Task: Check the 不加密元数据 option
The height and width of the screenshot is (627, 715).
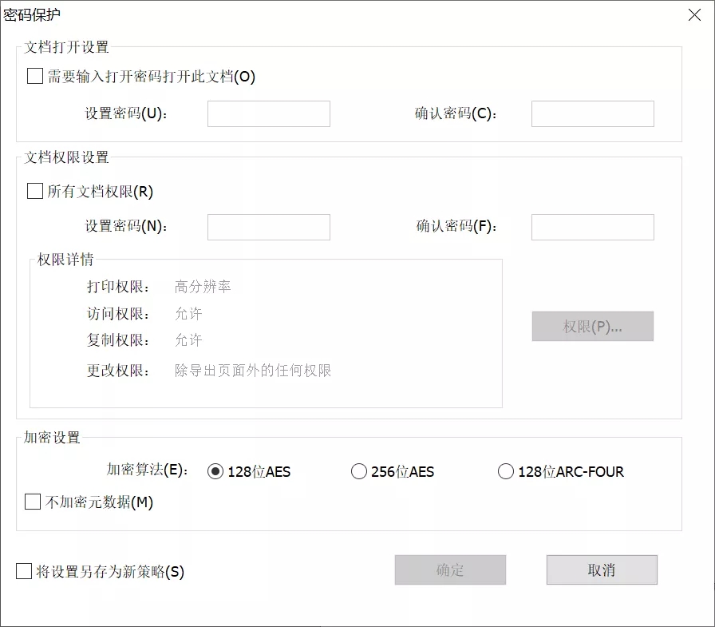Action: [x=34, y=503]
